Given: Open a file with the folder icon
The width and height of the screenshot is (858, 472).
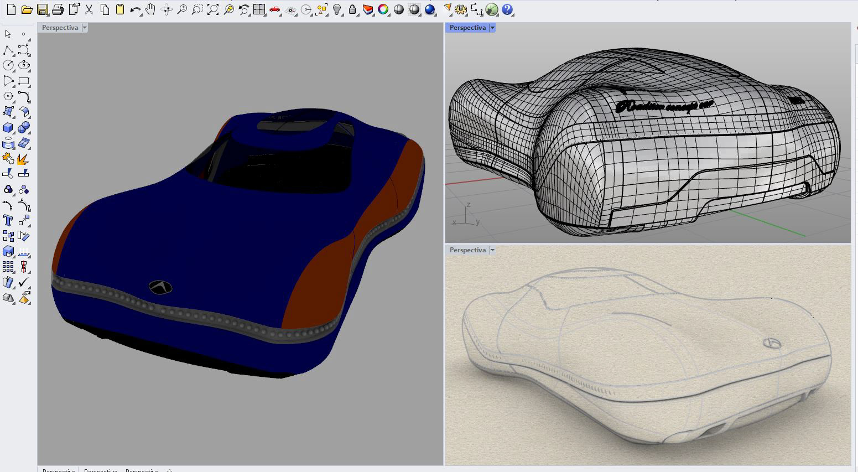Looking at the screenshot, I should (x=27, y=9).
